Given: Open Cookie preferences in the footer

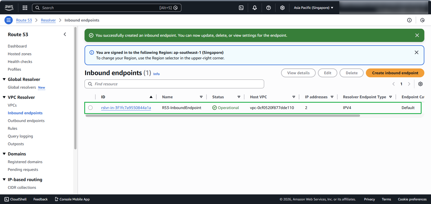Looking at the screenshot, I should point(412,199).
